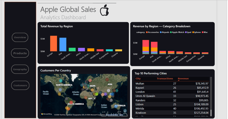Filter by Airpods legend swatch
Viewport: 228px width, 119px height.
click(161, 32)
